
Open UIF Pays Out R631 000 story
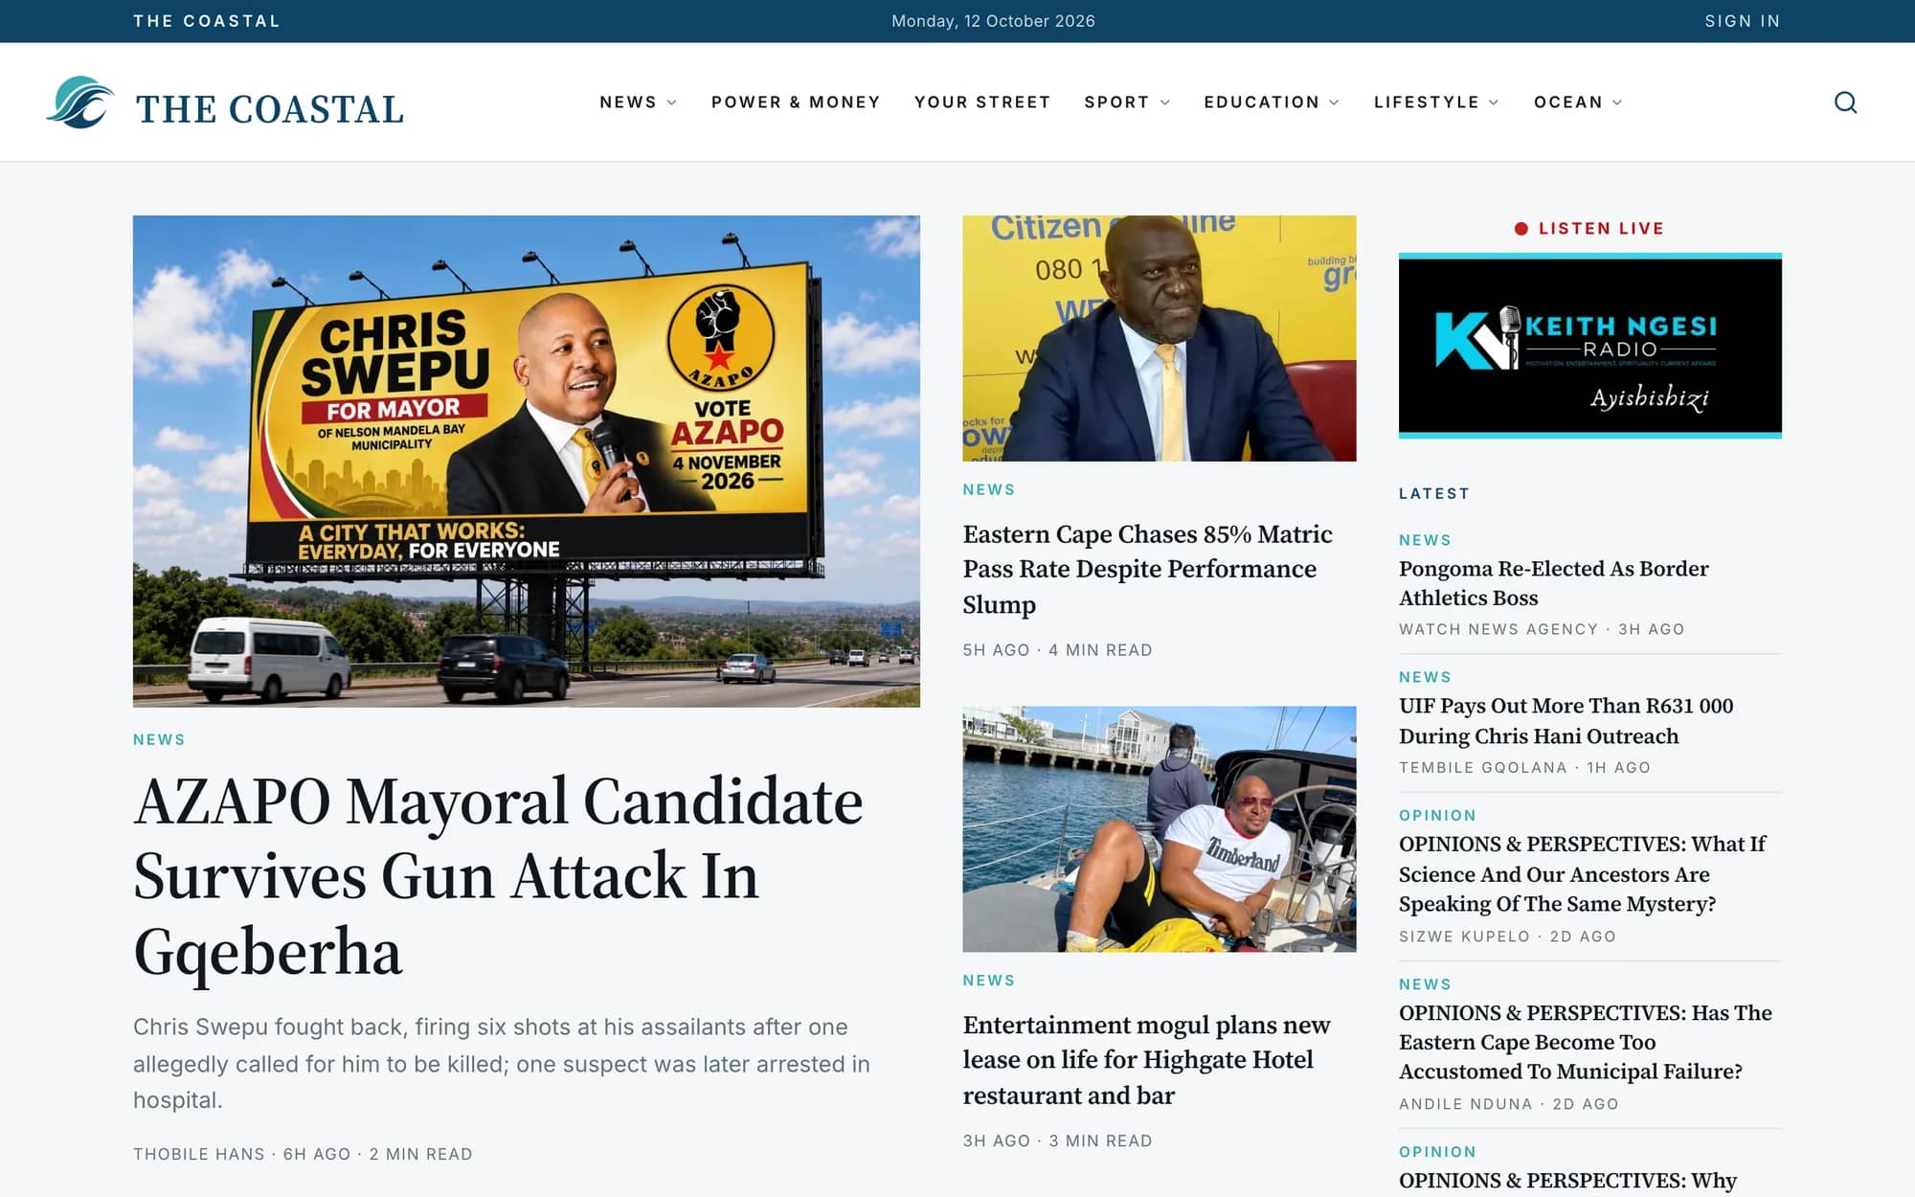click(x=1566, y=721)
